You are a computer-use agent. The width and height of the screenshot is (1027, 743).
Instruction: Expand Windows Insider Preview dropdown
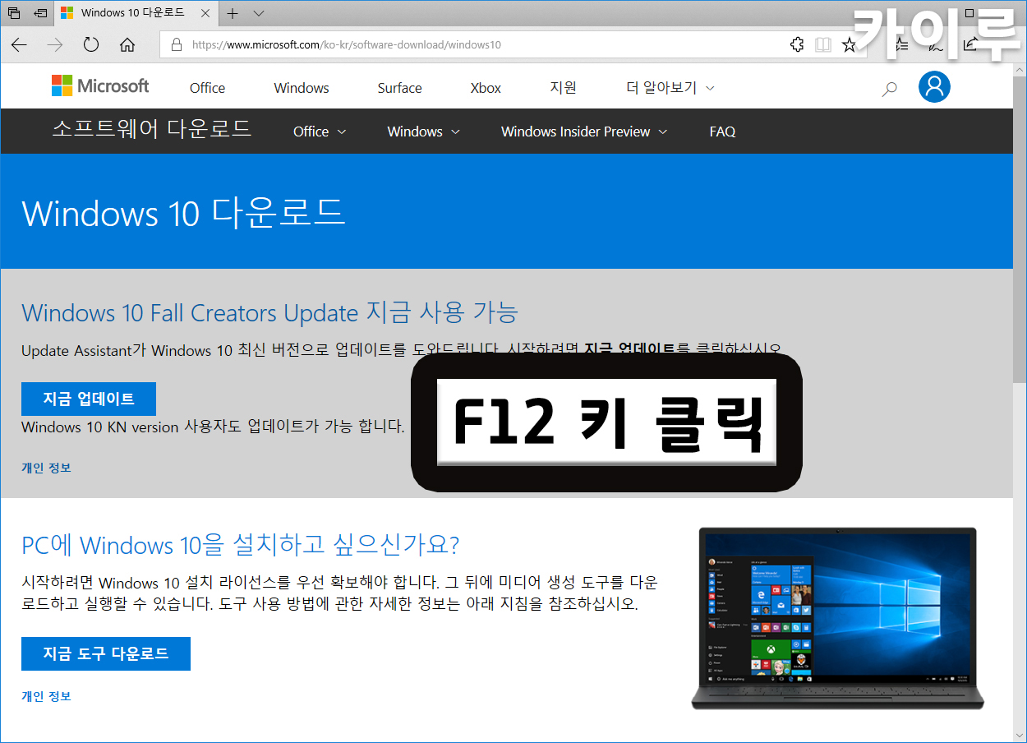coord(584,132)
